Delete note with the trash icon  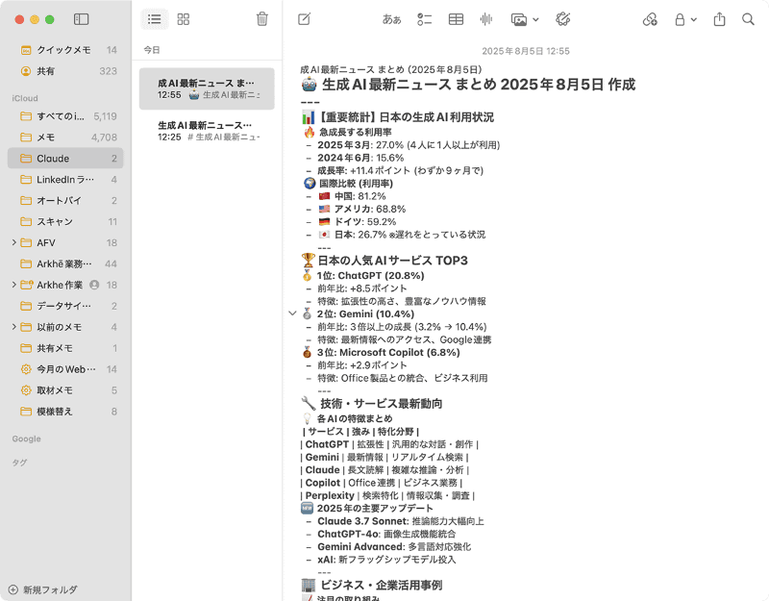pyautogui.click(x=262, y=19)
